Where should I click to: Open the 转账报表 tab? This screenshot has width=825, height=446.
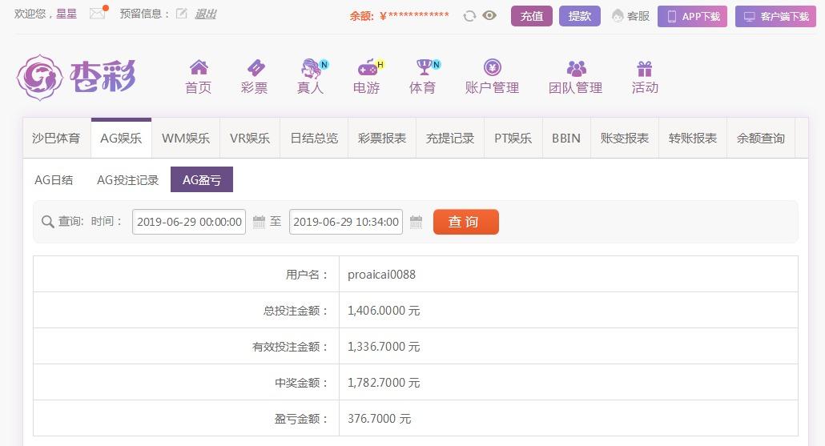click(692, 139)
